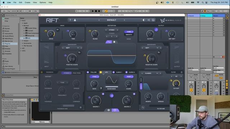Screen dimensions: 230x129
Task: Select SMOOTH distortion mode
Action: [x=129, y=35]
